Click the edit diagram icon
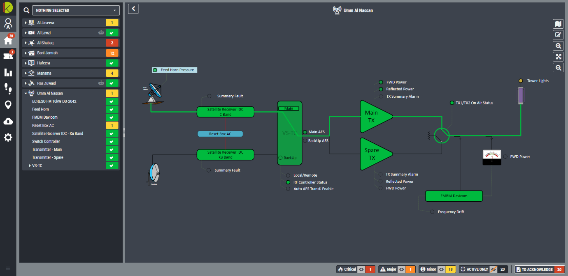The image size is (568, 276). pos(558,35)
